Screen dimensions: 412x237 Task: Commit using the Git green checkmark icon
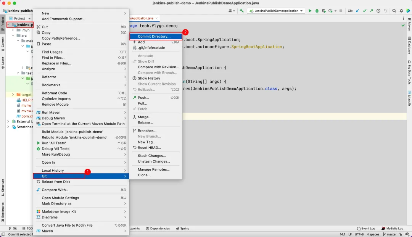tap(364, 11)
